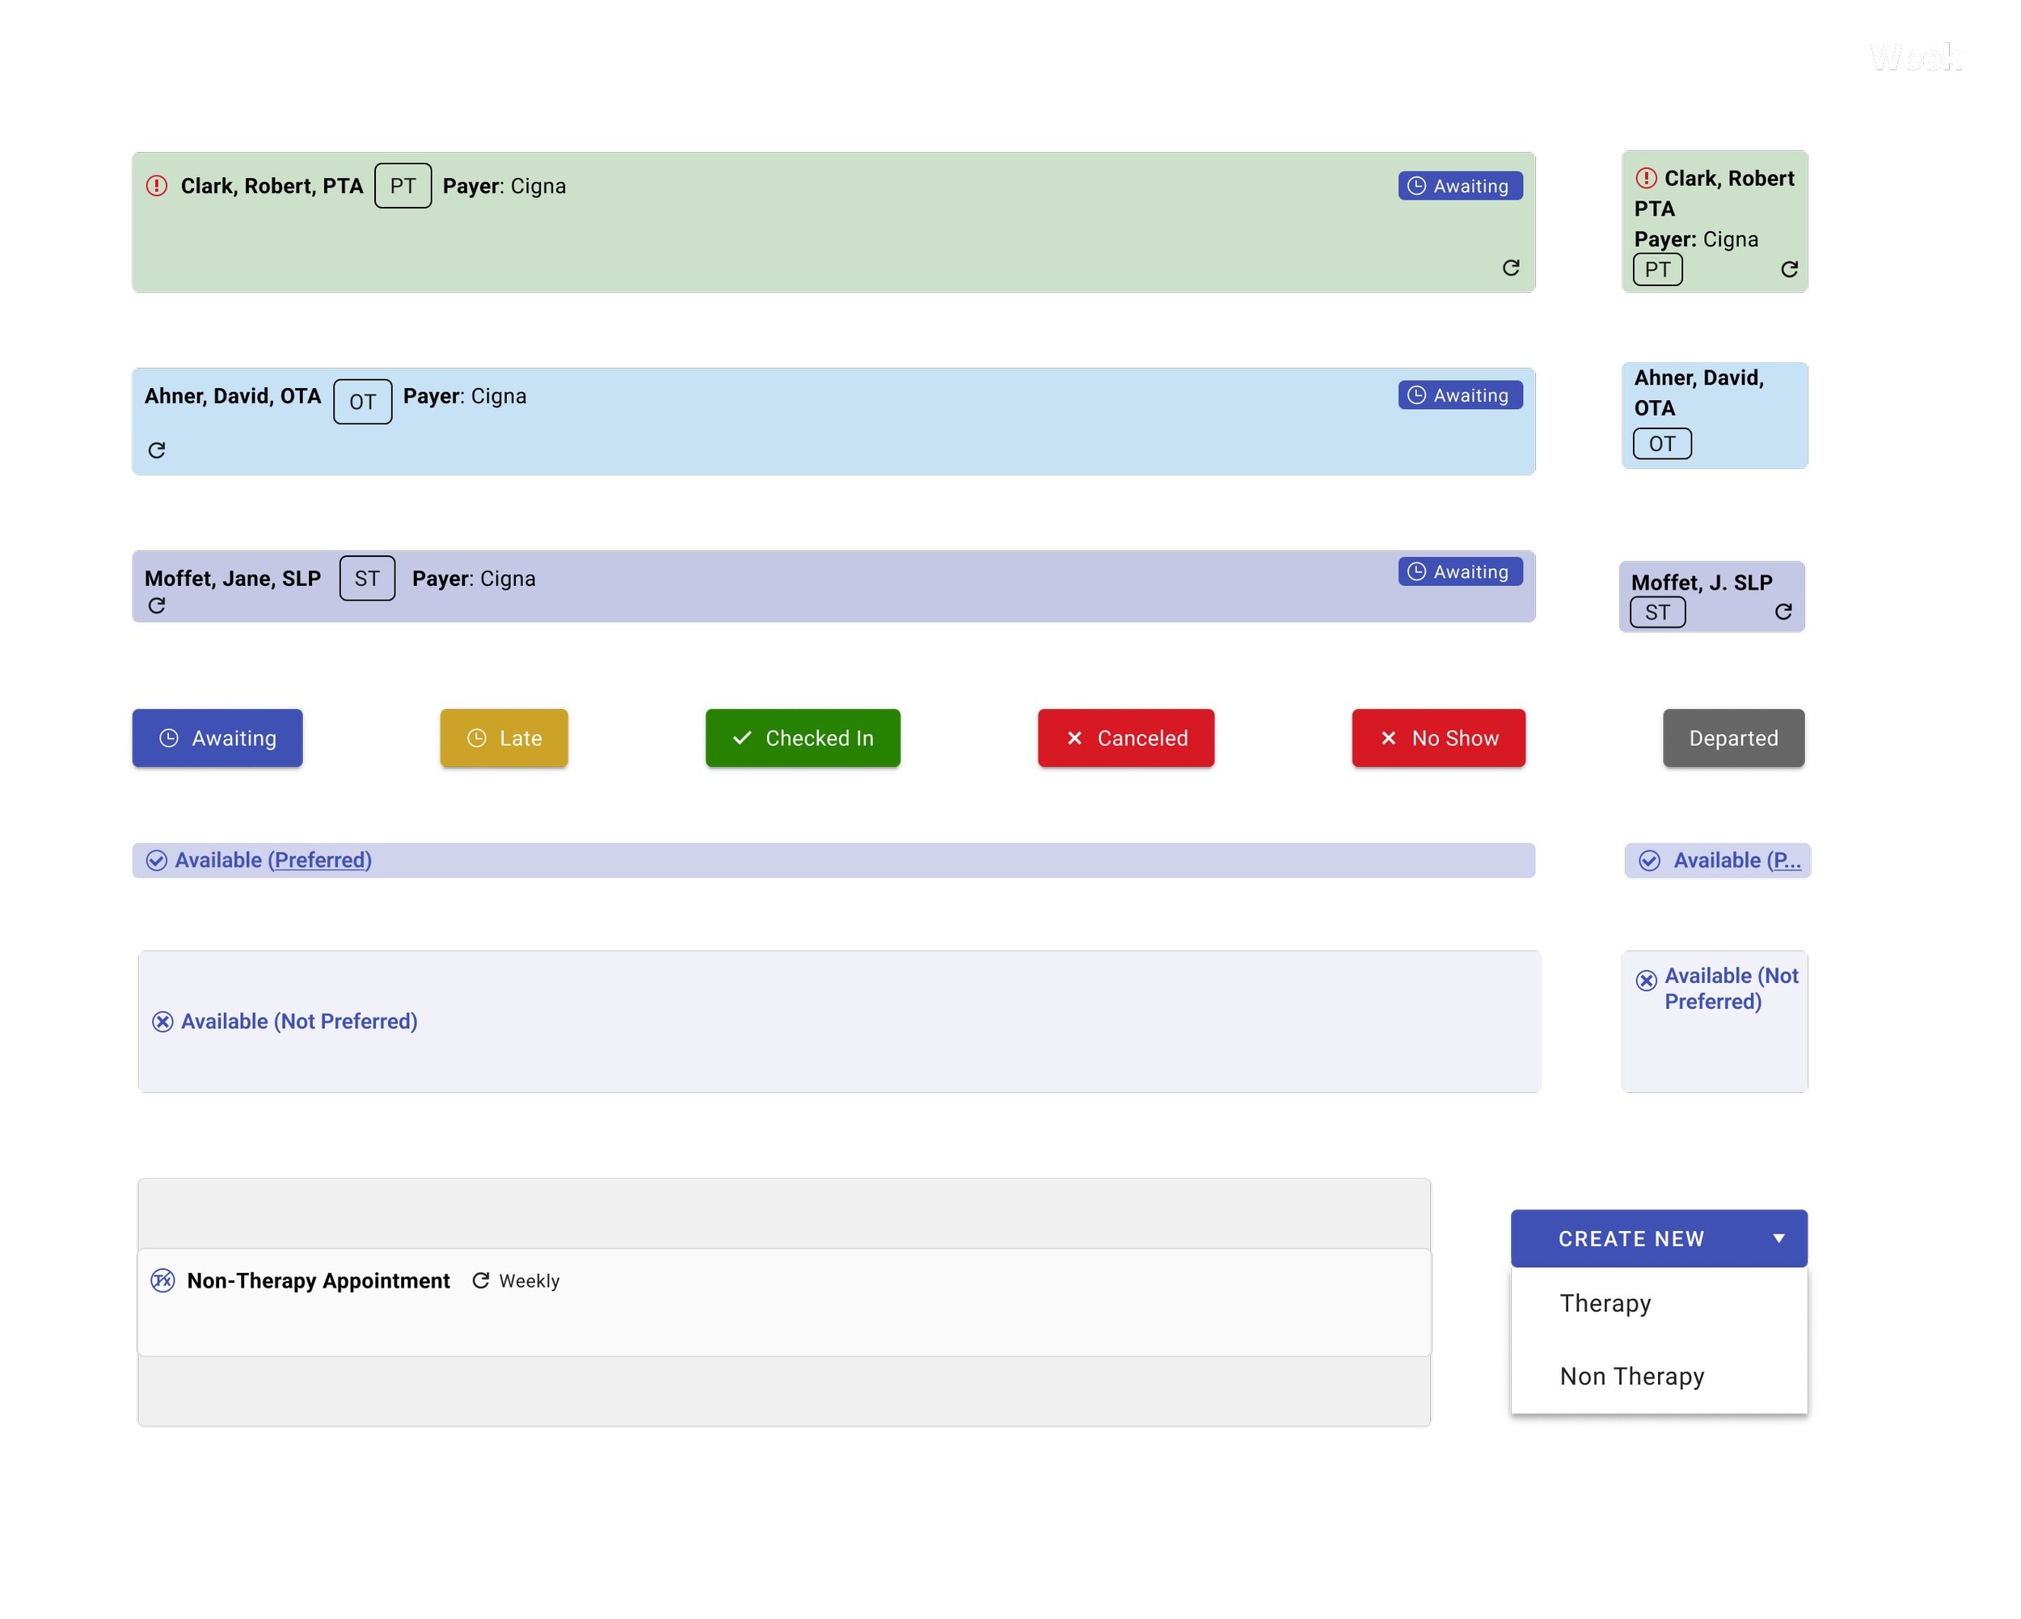Click recurring icon under Ahner, David, OTA
Viewport: 2021px width, 1619px height.
click(157, 450)
